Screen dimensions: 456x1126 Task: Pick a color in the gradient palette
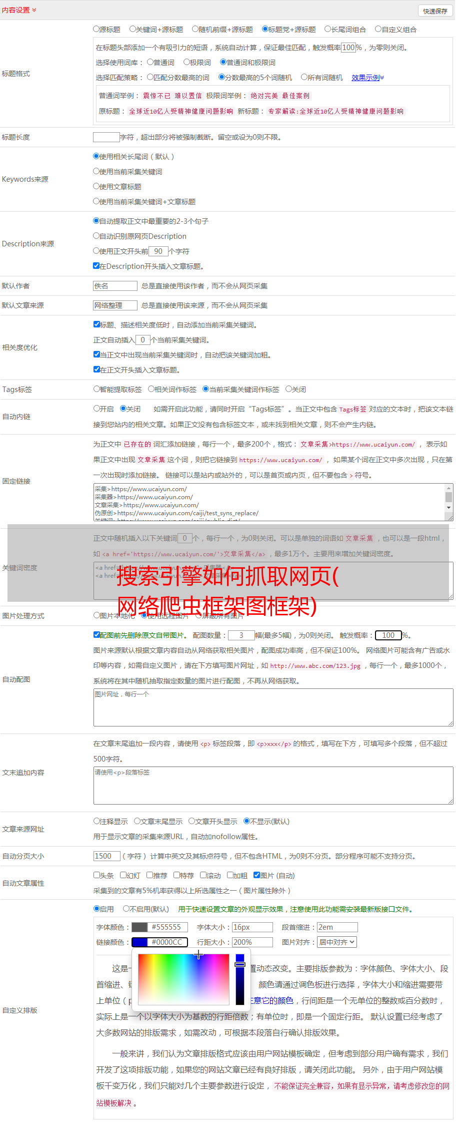183,979
